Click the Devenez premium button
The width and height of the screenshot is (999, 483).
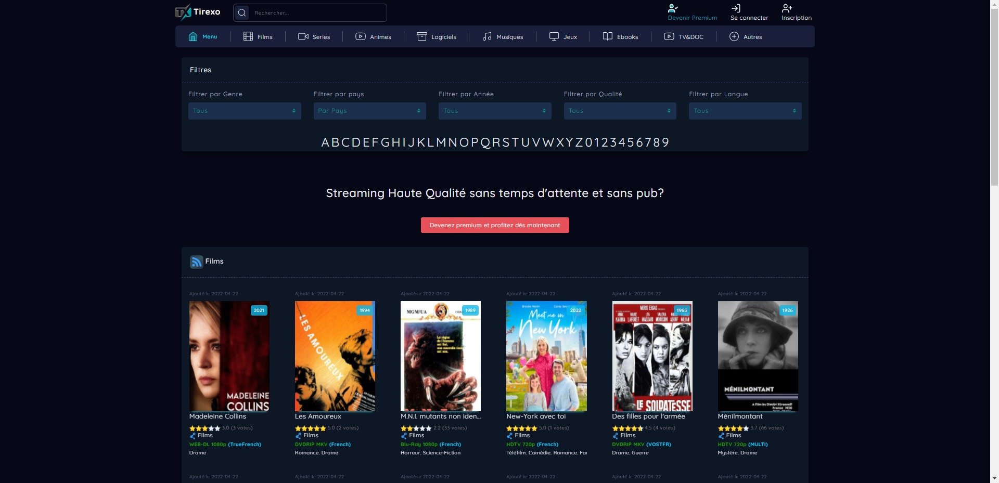(x=495, y=225)
